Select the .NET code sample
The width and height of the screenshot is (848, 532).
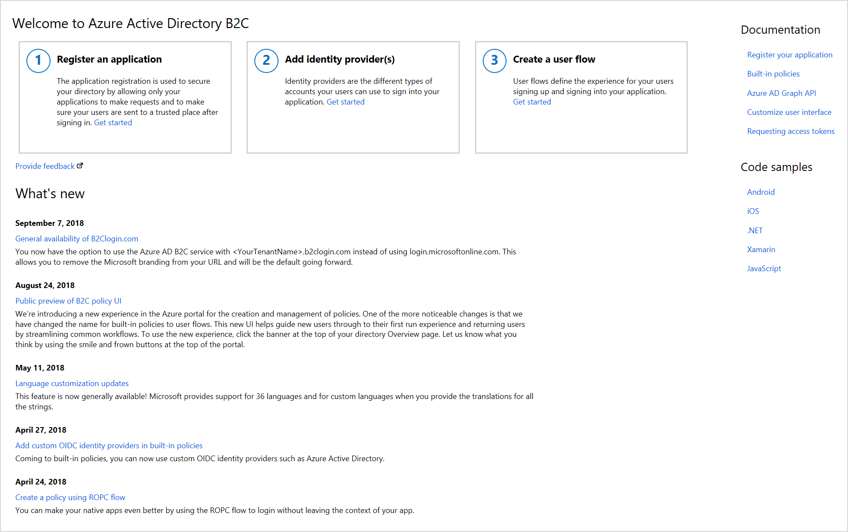pos(755,230)
